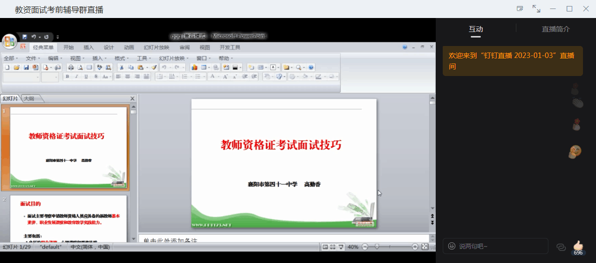This screenshot has width=596, height=263.
Task: Switch to slide sorter view icon
Action: (333, 247)
